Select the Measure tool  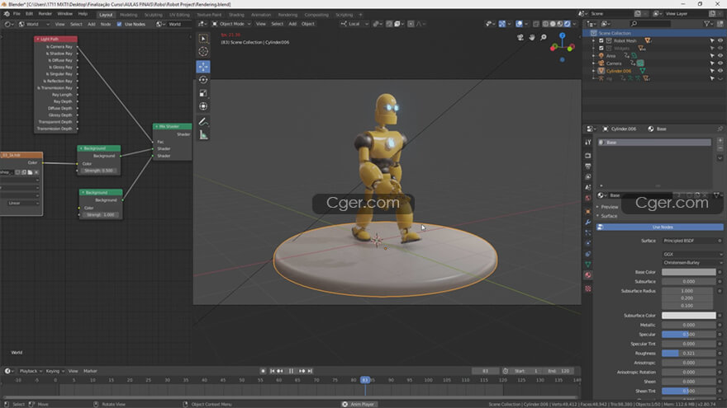pos(203,135)
